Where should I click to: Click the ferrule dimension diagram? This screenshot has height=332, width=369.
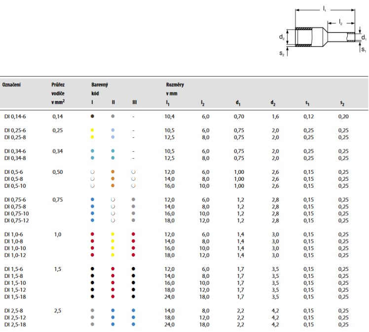click(323, 31)
